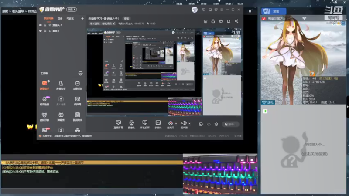Viewport: 349px width, 196px height.
Task: Add 手机投屏 phone casting source
Action: [145, 125]
